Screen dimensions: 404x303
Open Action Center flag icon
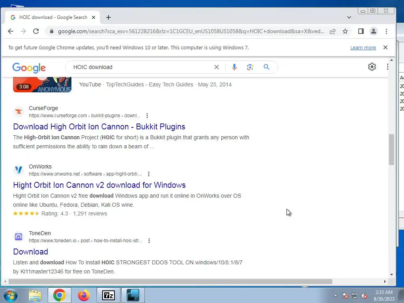[x=345, y=296]
